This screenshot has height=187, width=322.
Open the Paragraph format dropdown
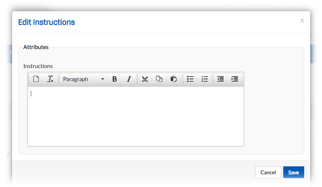83,79
